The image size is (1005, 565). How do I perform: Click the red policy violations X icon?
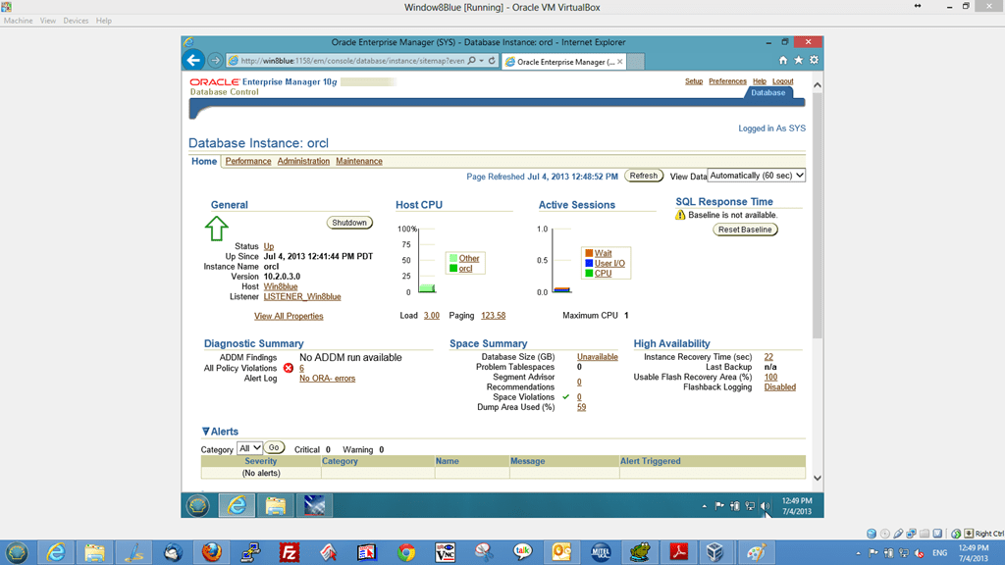tap(289, 368)
